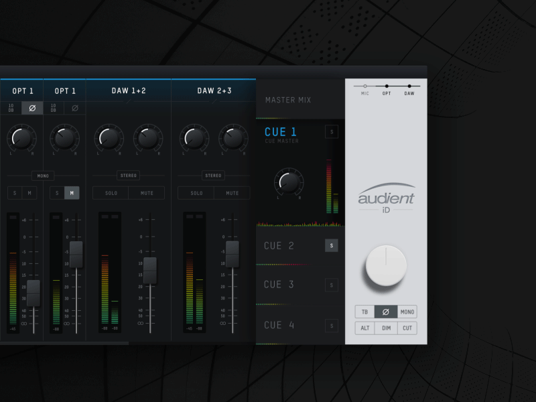The height and width of the screenshot is (402, 536).
Task: Click the DAW 2+3 channel fader handle
Action: click(x=232, y=255)
